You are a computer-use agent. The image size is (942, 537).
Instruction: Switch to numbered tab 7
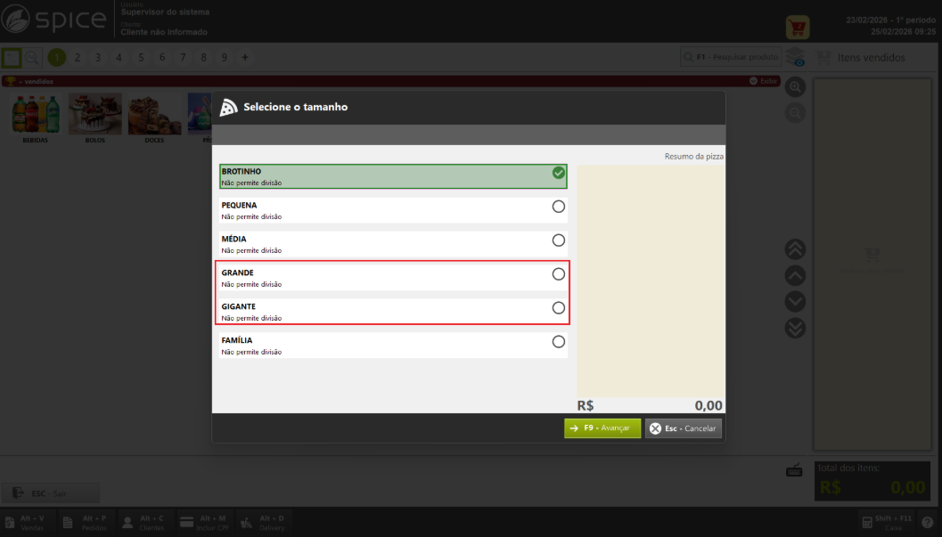coord(183,58)
